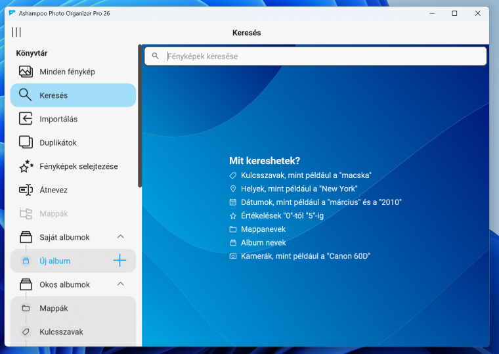Collapse the Saját albumok section chevron

120,237
